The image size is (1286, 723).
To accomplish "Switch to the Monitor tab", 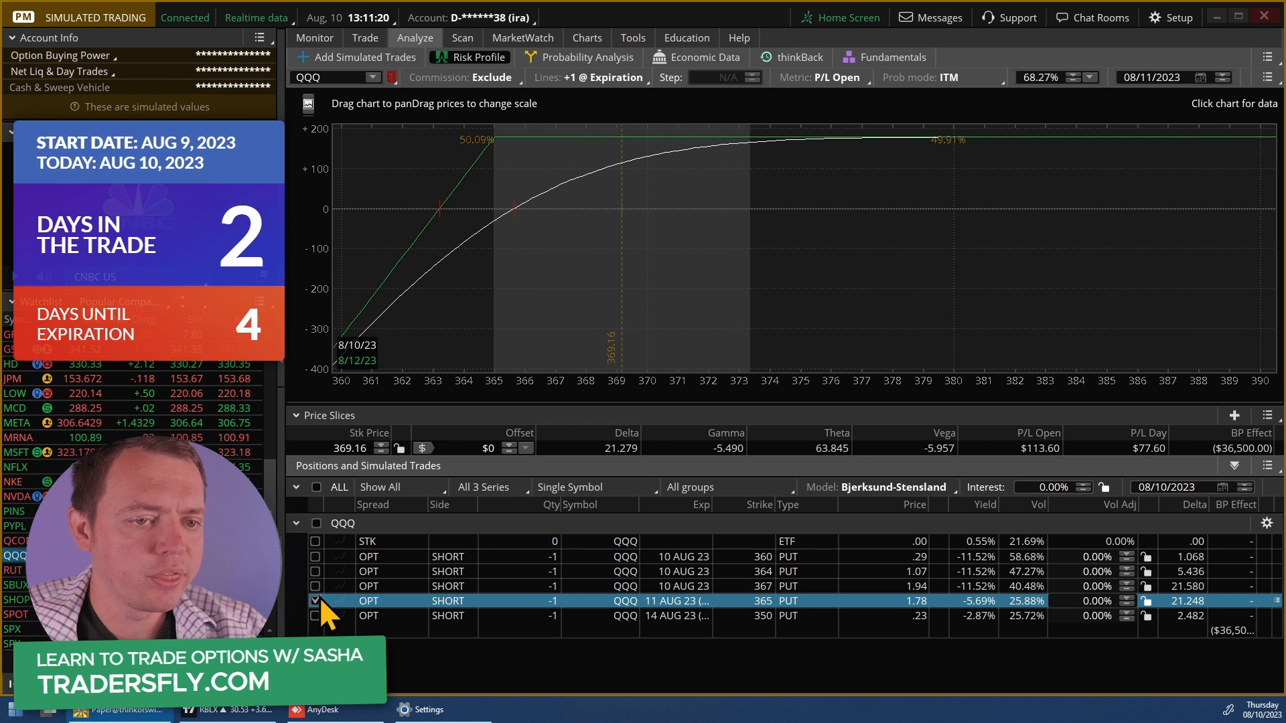I will 315,38.
